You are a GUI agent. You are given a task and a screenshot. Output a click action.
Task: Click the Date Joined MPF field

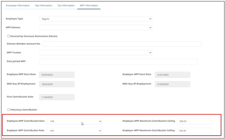click(118, 62)
